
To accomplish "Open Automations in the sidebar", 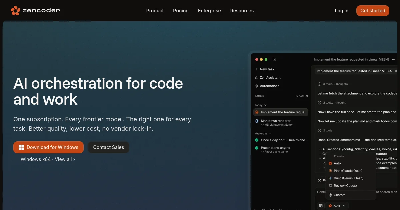I will click(267, 86).
